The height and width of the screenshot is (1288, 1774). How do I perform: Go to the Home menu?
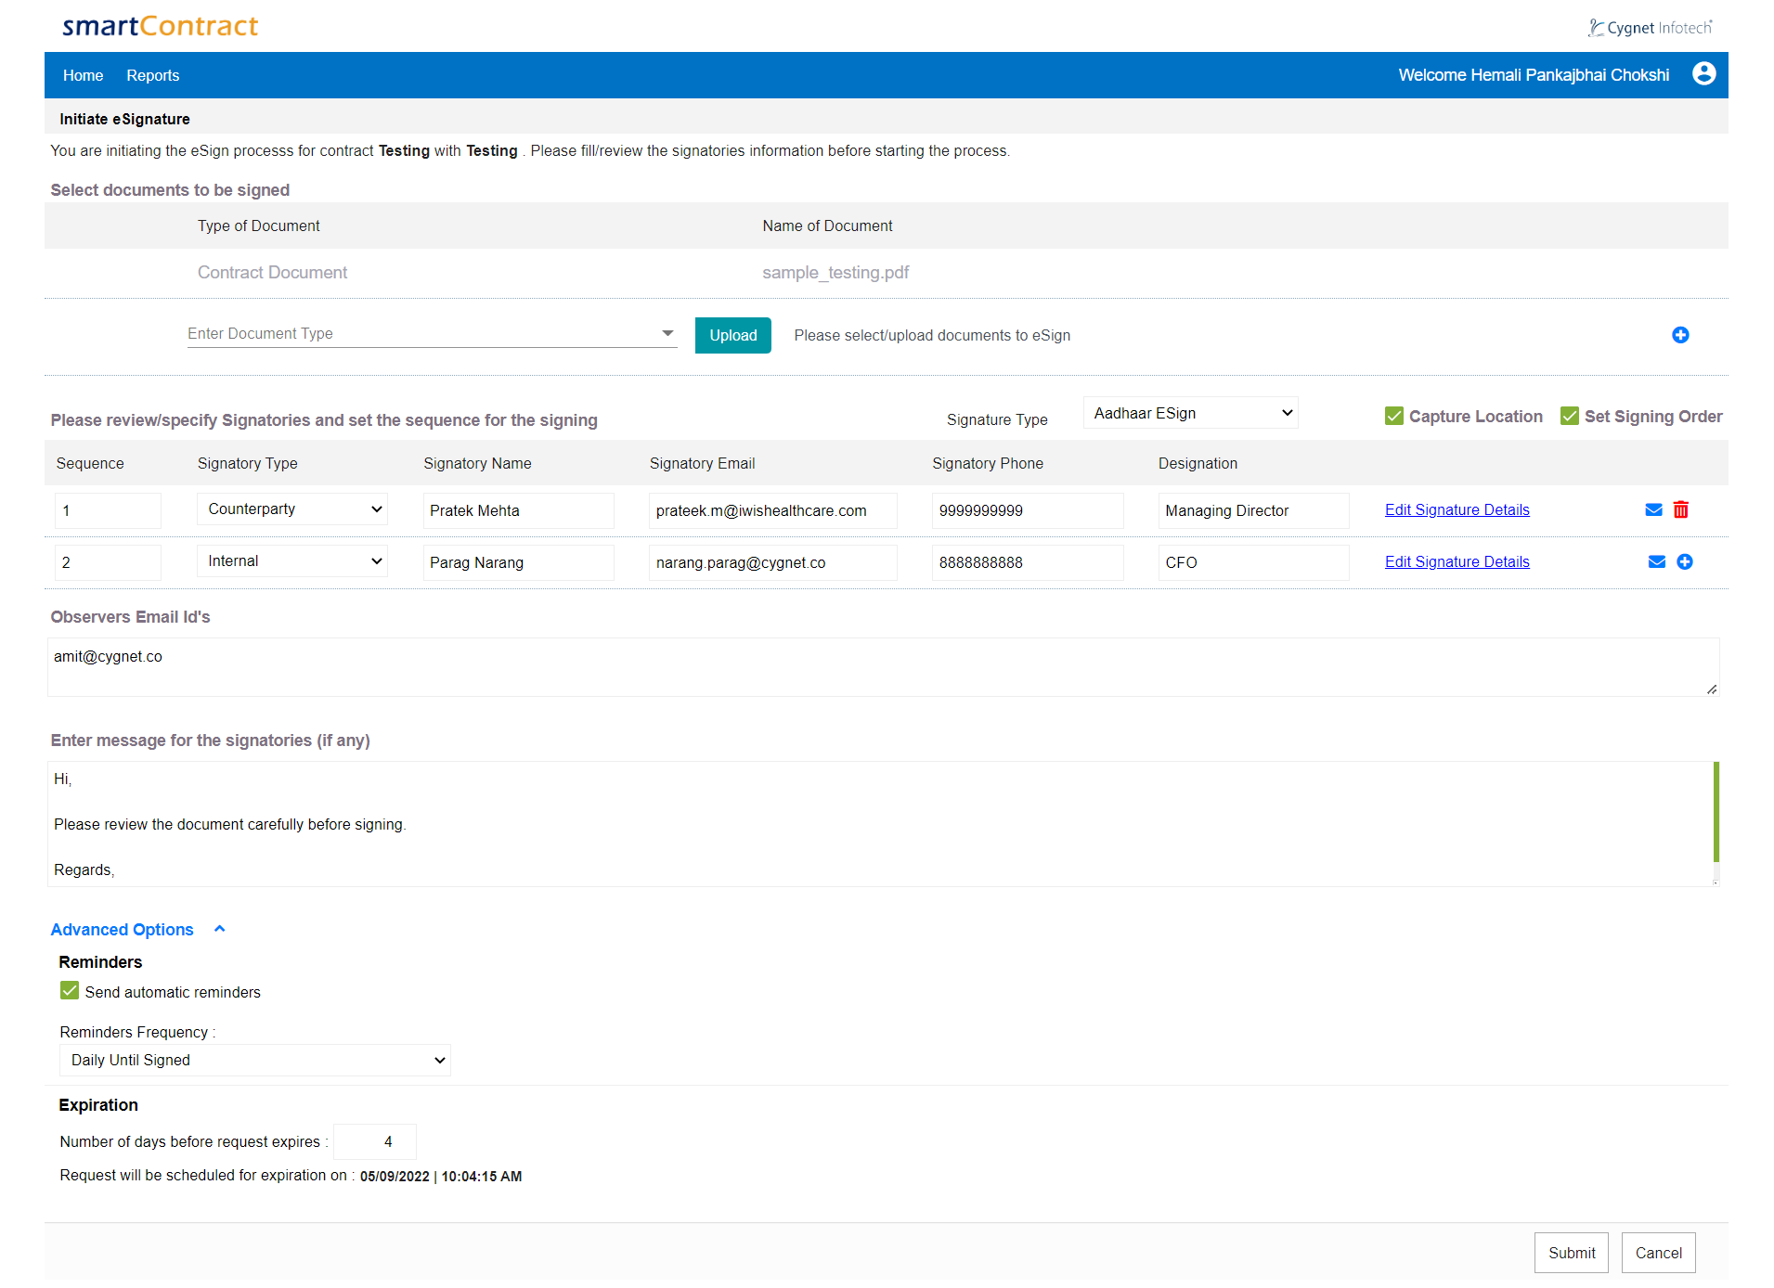coord(83,75)
